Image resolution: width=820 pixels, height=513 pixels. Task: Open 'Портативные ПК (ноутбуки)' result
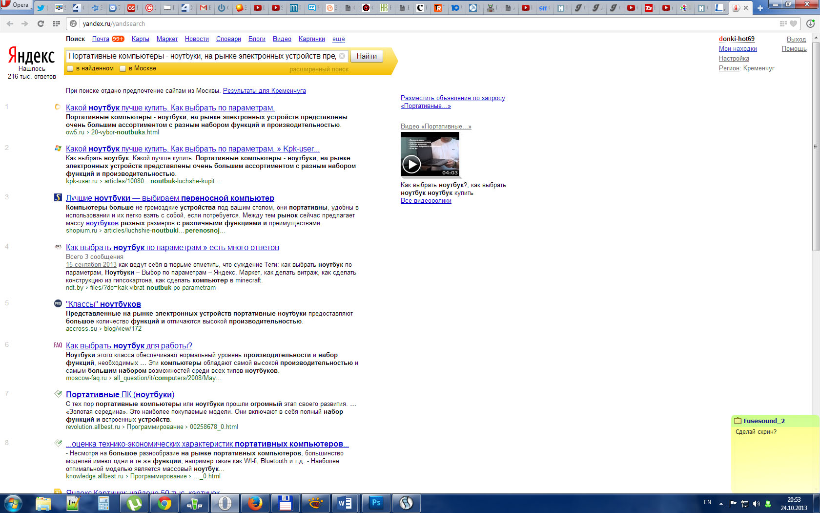click(120, 395)
